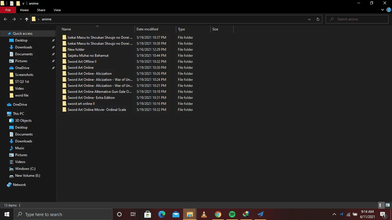Screen dimensions: 392x220
Task: Launch Microsoft Edge from taskbar
Action: point(162,214)
